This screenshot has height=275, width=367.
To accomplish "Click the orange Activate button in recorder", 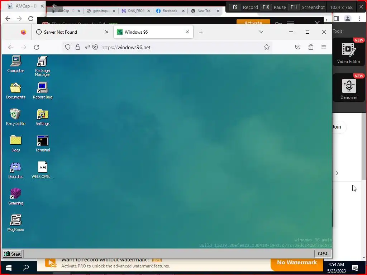I will point(253,23).
